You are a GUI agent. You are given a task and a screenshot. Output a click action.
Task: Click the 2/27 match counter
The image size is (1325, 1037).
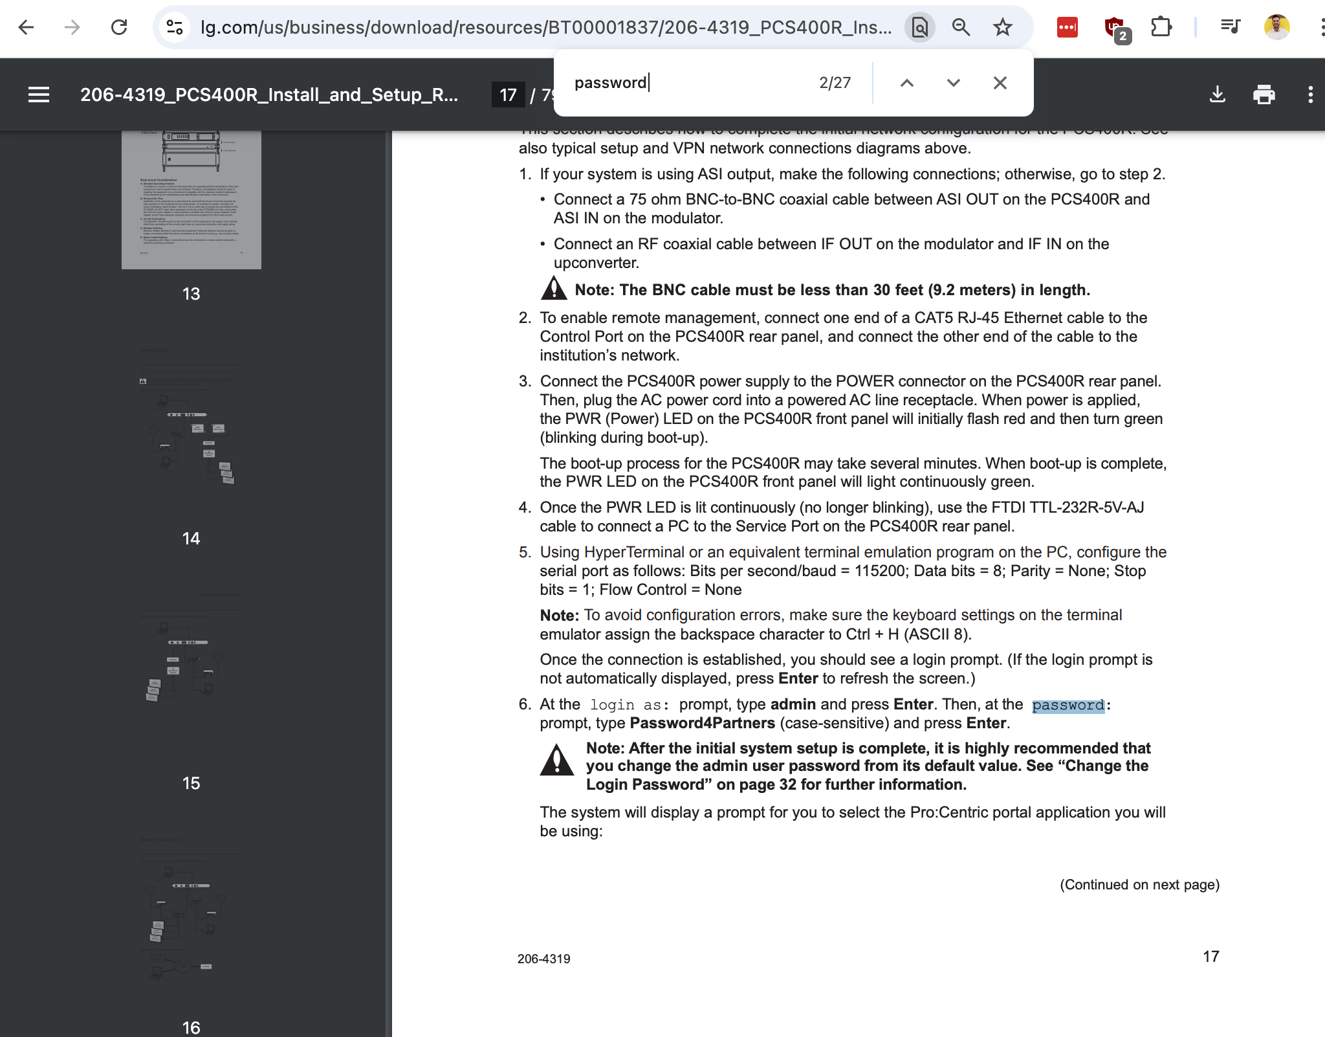[835, 83]
